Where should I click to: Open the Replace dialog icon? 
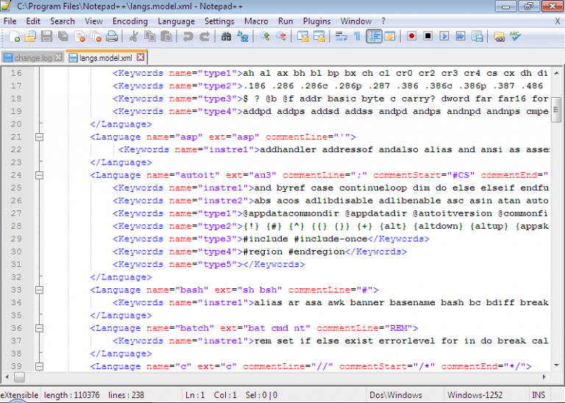(243, 36)
